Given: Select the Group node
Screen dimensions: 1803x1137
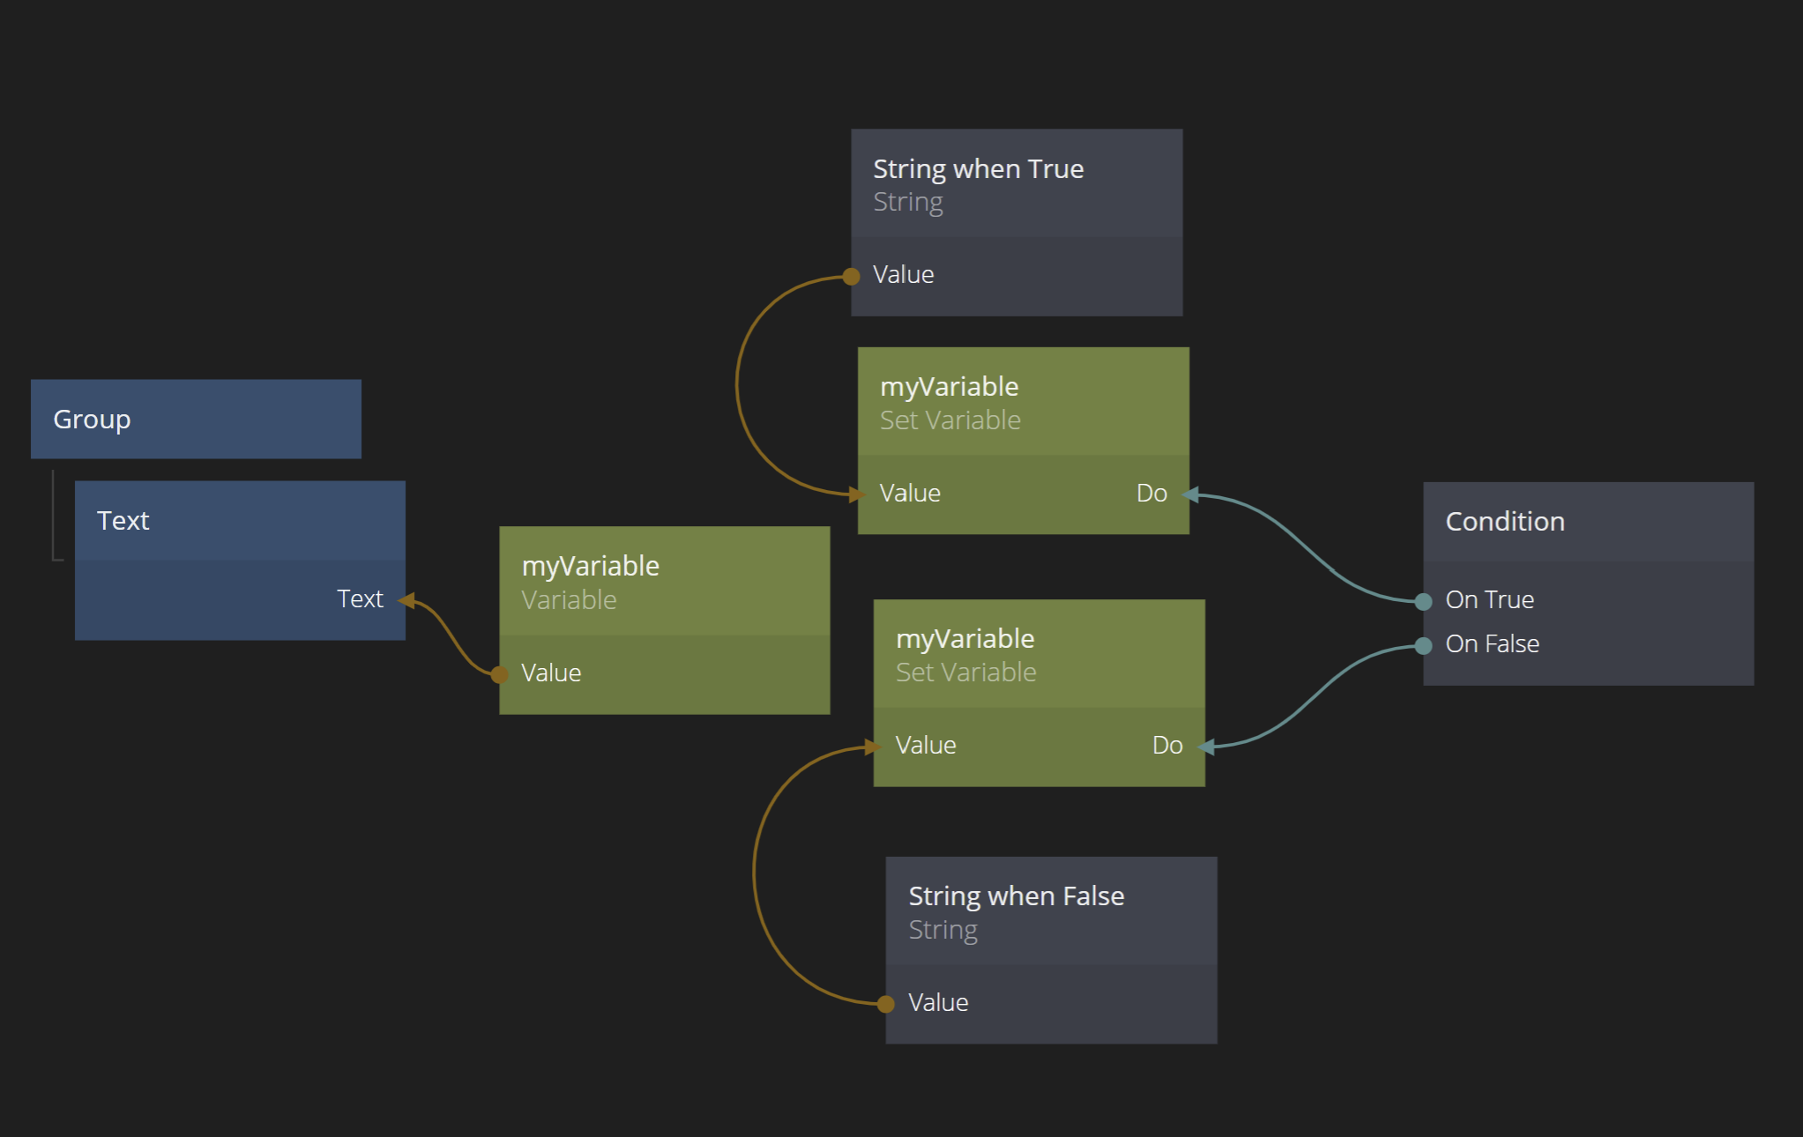Looking at the screenshot, I should [195, 420].
